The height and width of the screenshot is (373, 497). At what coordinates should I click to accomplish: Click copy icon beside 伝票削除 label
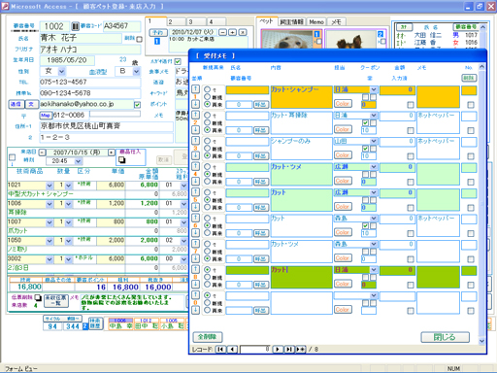38,297
